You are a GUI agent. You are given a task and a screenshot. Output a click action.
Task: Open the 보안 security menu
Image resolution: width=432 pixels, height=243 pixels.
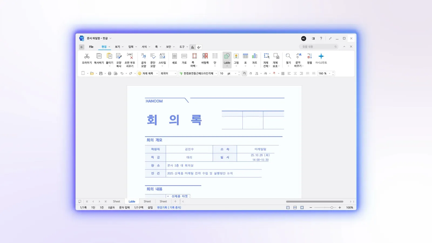pos(170,47)
